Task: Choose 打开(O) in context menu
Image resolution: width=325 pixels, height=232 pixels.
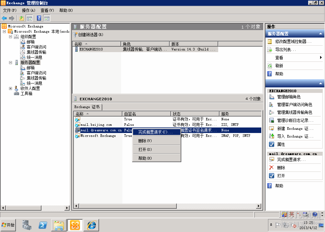Action: [156, 149]
